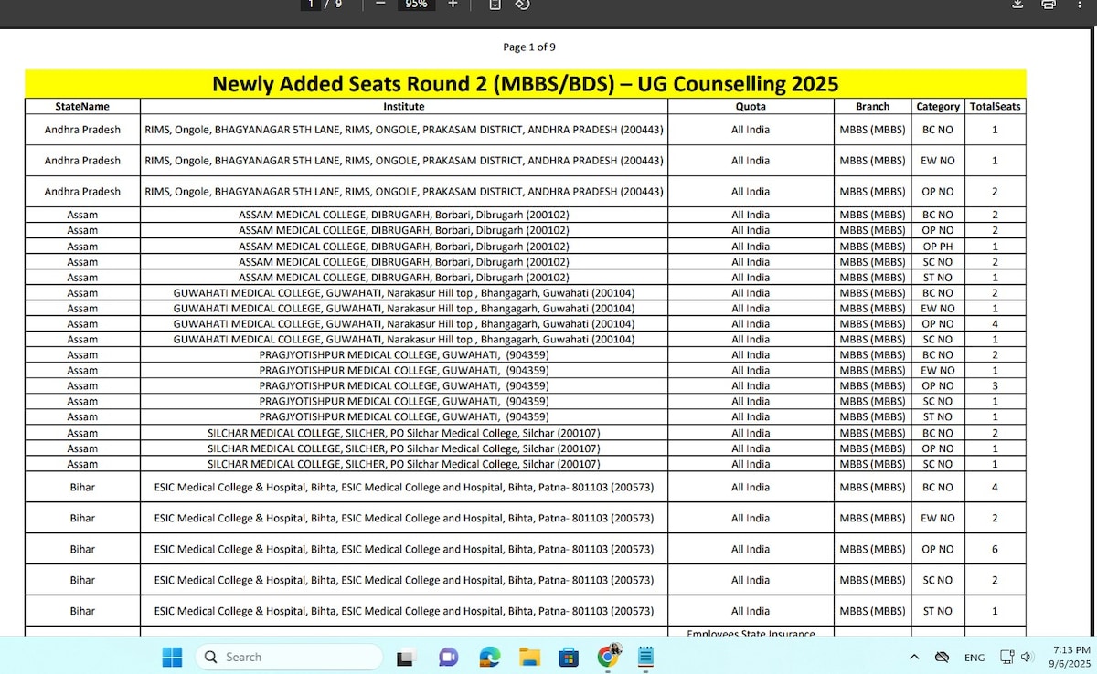The width and height of the screenshot is (1097, 674).
Task: Open Task View from the taskbar
Action: point(407,657)
